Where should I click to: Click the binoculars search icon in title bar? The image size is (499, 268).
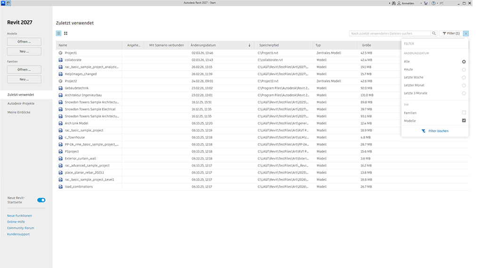(x=394, y=3)
